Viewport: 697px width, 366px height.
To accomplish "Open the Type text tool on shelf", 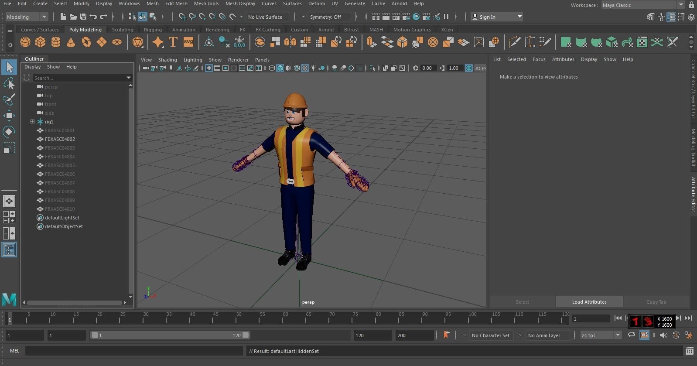I will coord(173,42).
